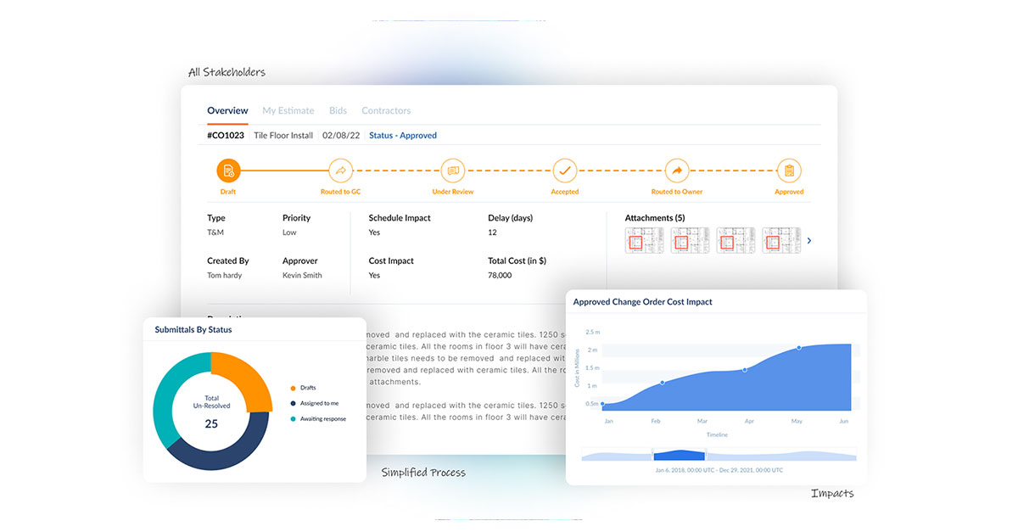Click the Approved Change Order Cost Impact title
This screenshot has width=1018, height=532.
pyautogui.click(x=642, y=302)
